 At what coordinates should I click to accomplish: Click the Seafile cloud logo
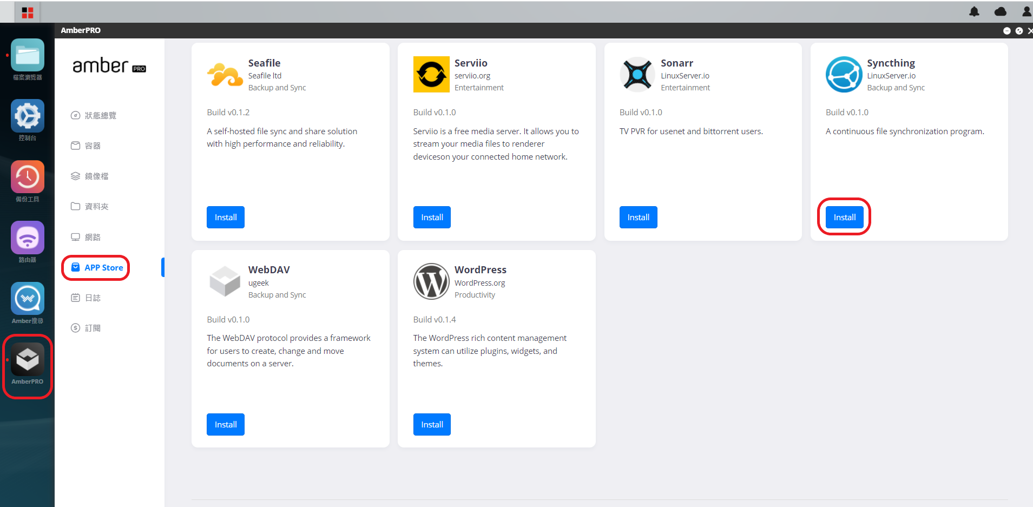coord(225,75)
